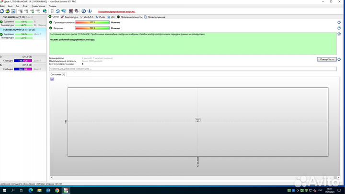Open the Отчёт menu
The width and height of the screenshot is (345, 194).
[25, 6]
